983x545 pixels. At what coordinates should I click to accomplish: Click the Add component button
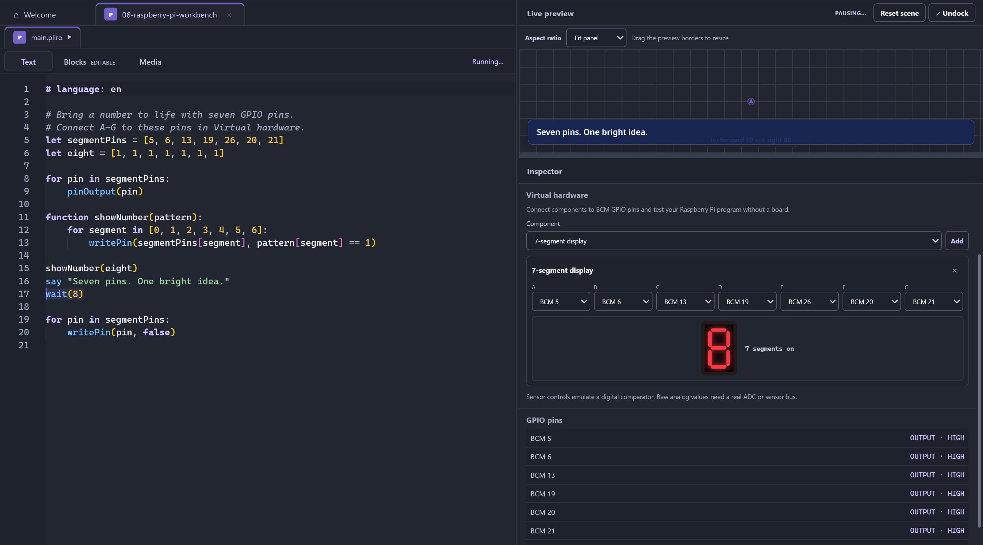[x=956, y=241]
